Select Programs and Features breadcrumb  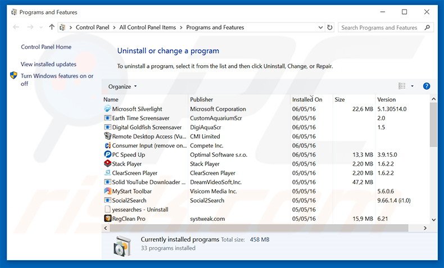(215, 28)
